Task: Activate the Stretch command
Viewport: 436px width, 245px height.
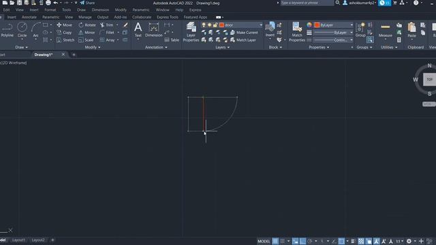Action: pyautogui.click(x=65, y=40)
